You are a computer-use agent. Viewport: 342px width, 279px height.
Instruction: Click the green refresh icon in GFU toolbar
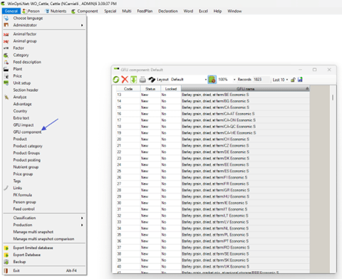click(116, 80)
